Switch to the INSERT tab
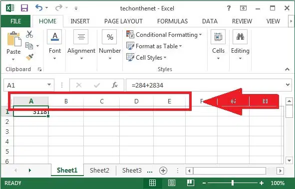Screen dimensions: 295x189 [80, 21]
